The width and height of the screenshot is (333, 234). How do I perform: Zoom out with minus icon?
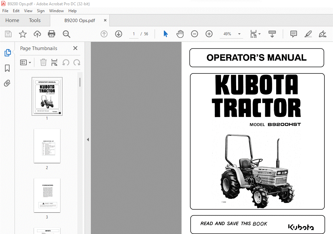point(195,34)
